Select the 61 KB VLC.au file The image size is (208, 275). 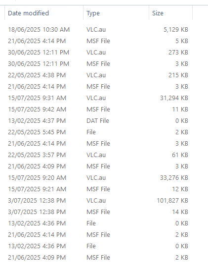98,155
